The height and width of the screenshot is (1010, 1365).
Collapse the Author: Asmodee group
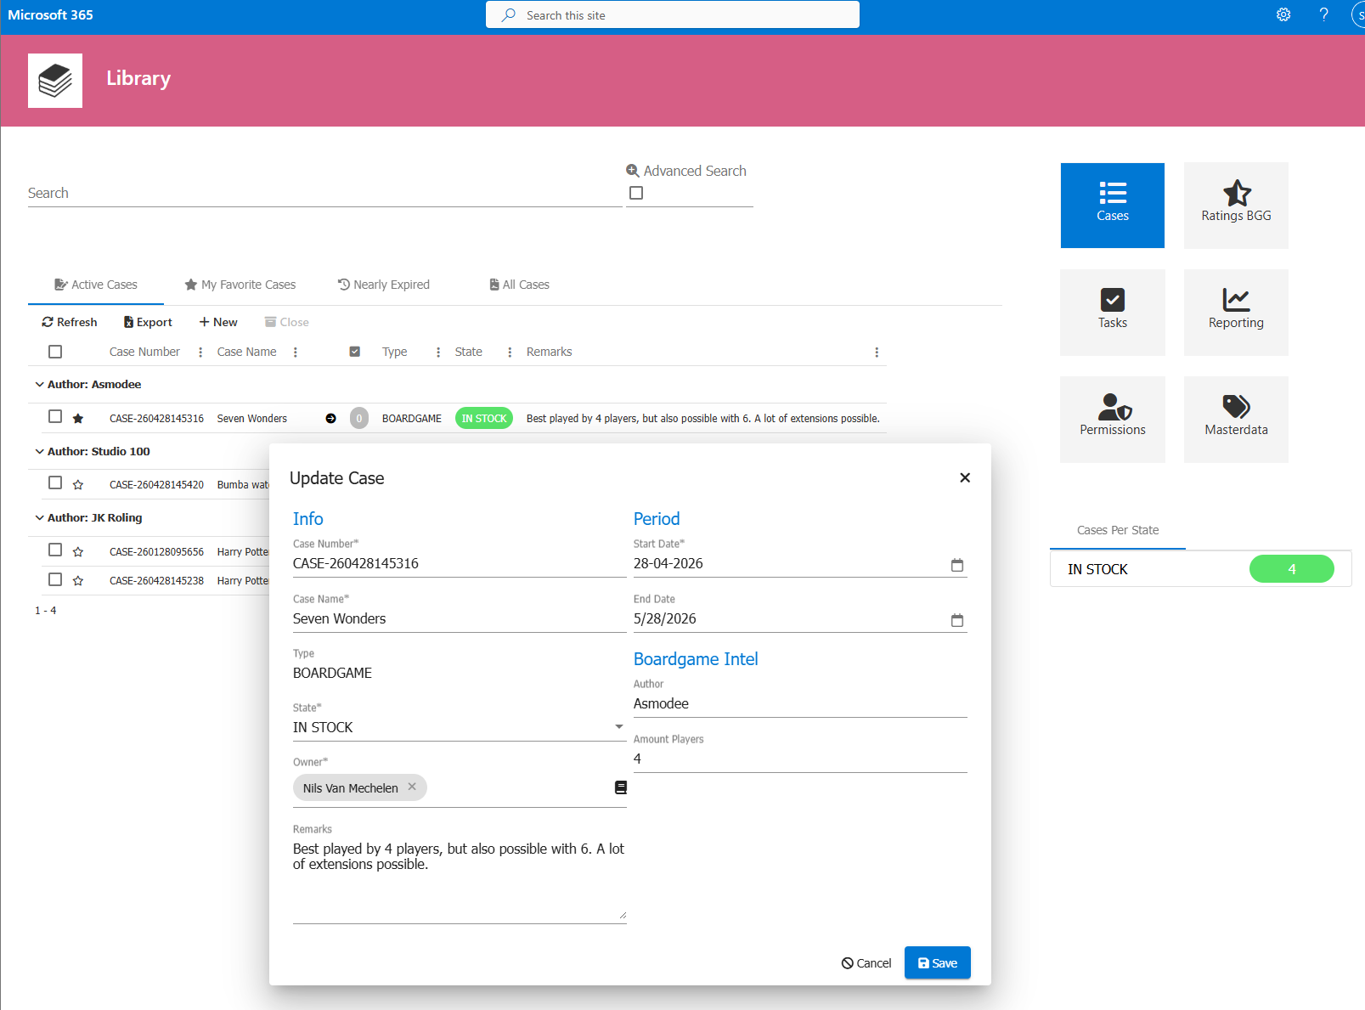pos(39,384)
